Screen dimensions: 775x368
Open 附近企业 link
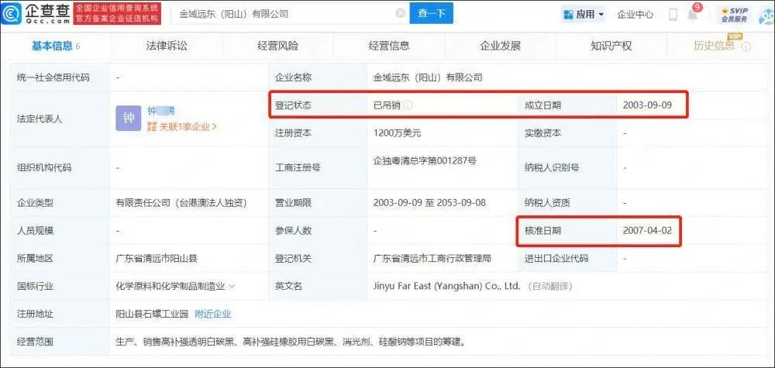click(x=212, y=314)
